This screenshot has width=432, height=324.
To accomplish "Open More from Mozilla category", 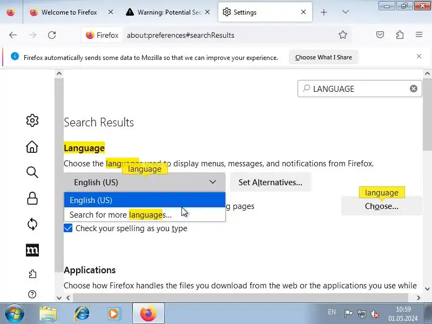I will point(32,250).
